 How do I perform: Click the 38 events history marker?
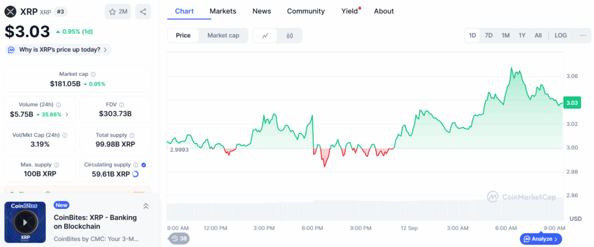(x=179, y=238)
